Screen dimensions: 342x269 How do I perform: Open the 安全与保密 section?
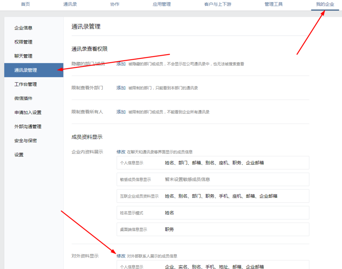coord(24,140)
